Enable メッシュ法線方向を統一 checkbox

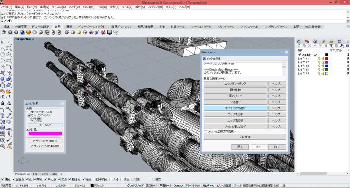205,132
